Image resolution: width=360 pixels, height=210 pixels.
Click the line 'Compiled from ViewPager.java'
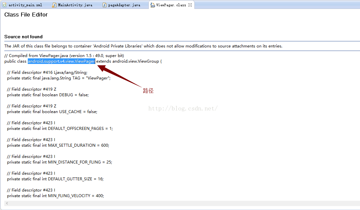(64, 56)
